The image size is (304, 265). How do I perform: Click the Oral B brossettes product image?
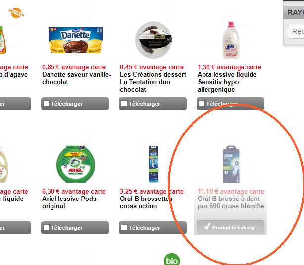(x=153, y=164)
